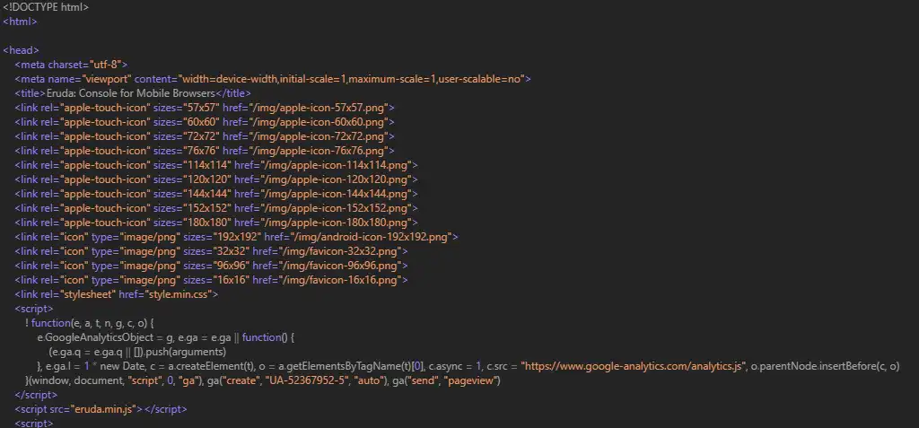The image size is (919, 428).
Task: Click href "/img/apple-icon-114x114.png"
Action: 336,165
